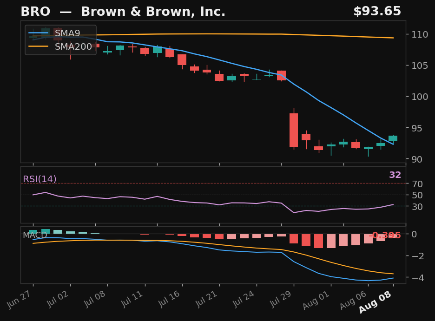Click the Jul 02 date label

(x=58, y=299)
